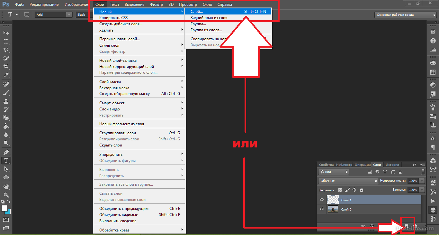Switch to the История tab
Screen dimensions: 439x235
392,164
